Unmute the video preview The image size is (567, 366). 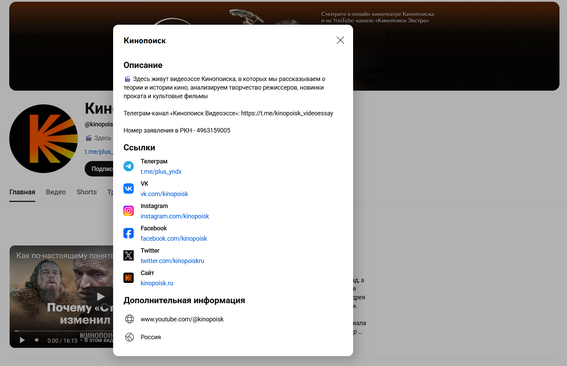tap(36, 340)
